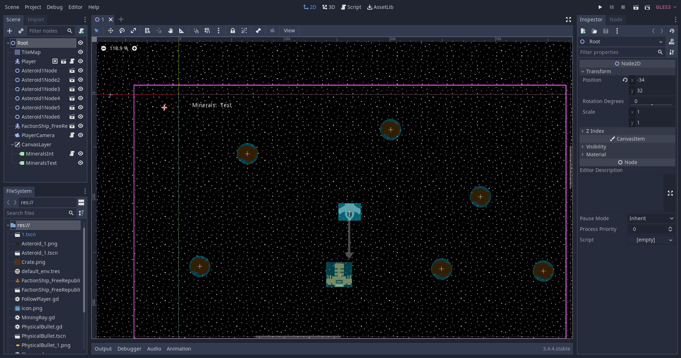Open the Project menu
Image resolution: width=681 pixels, height=358 pixels.
33,7
